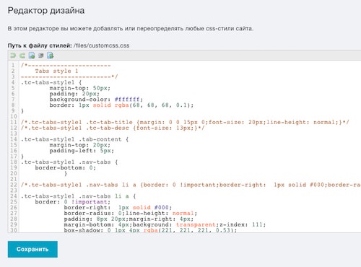Image resolution: width=361 pixels, height=267 pixels.
Task: Click the 'box-shadow' declaration on line 30
Action: tap(150, 230)
